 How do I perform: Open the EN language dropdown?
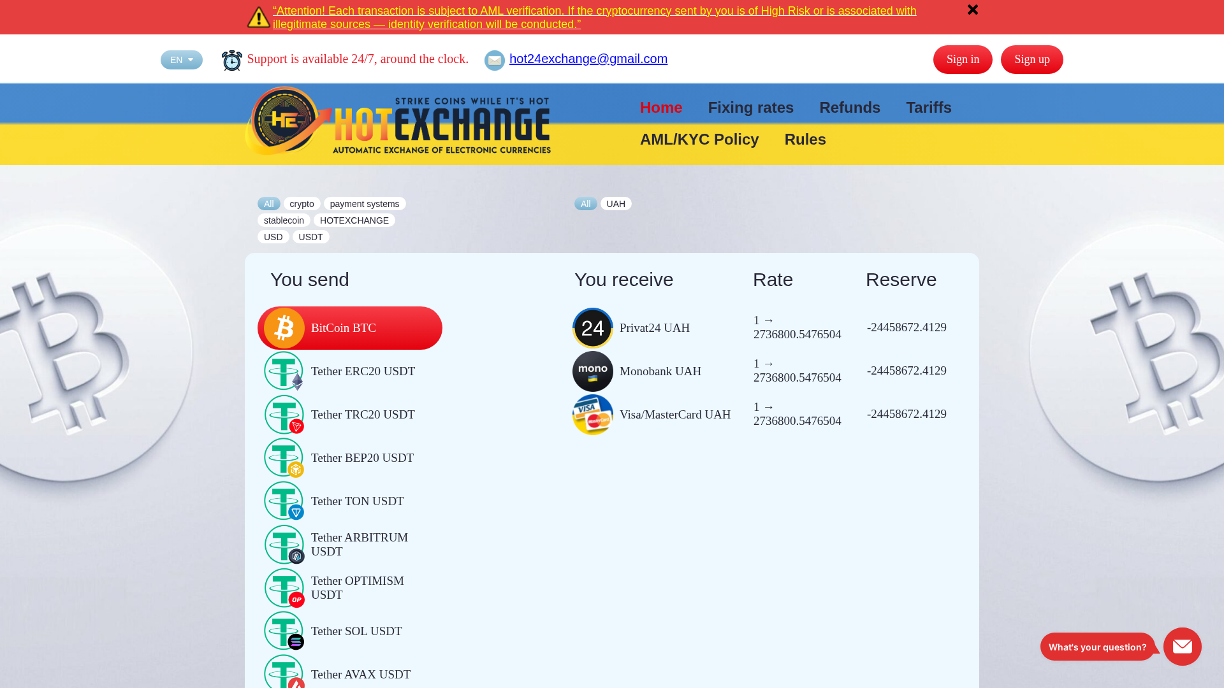(x=182, y=60)
